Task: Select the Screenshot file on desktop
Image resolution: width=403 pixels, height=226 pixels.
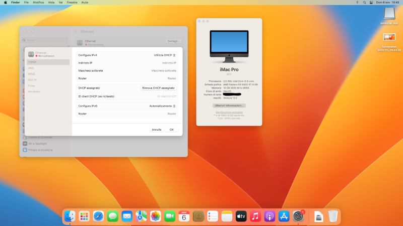Action: tap(389, 37)
